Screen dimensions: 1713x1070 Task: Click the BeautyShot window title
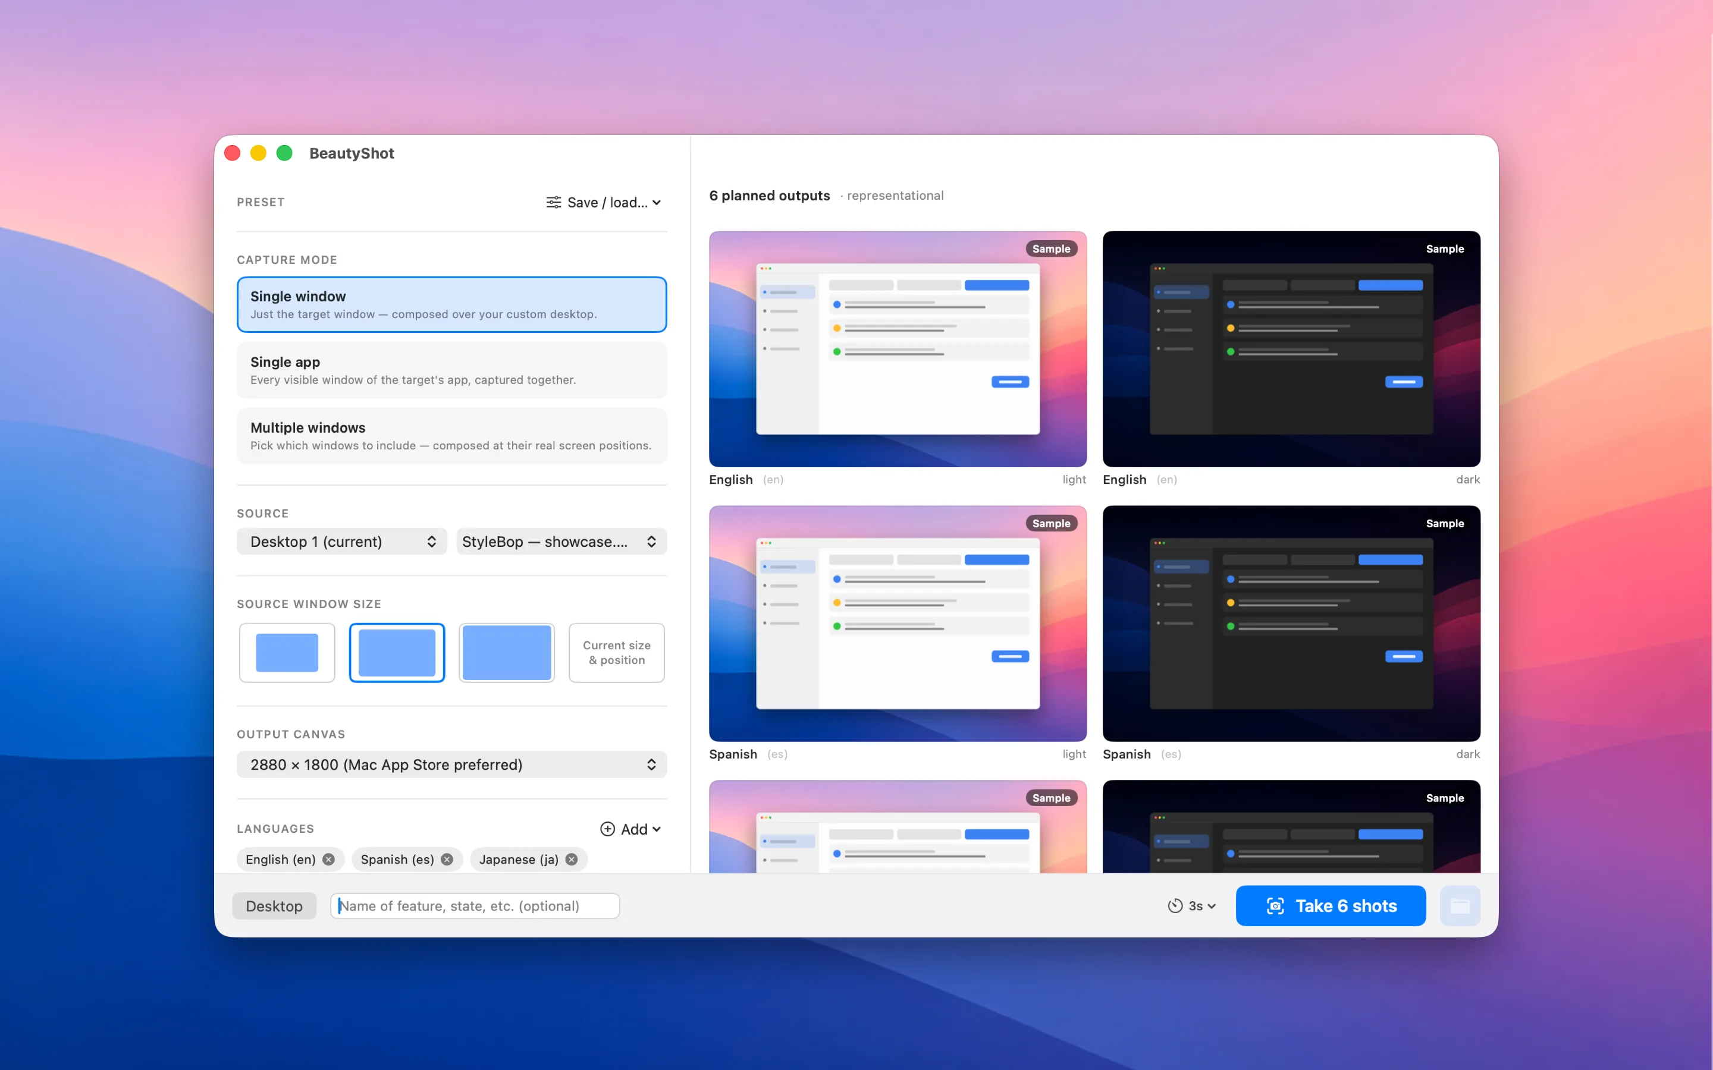[352, 153]
